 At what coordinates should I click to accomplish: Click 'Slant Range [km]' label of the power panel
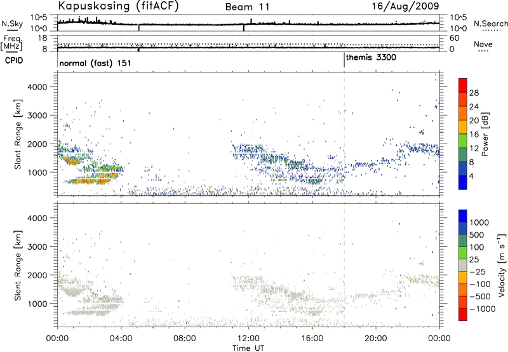point(18,134)
